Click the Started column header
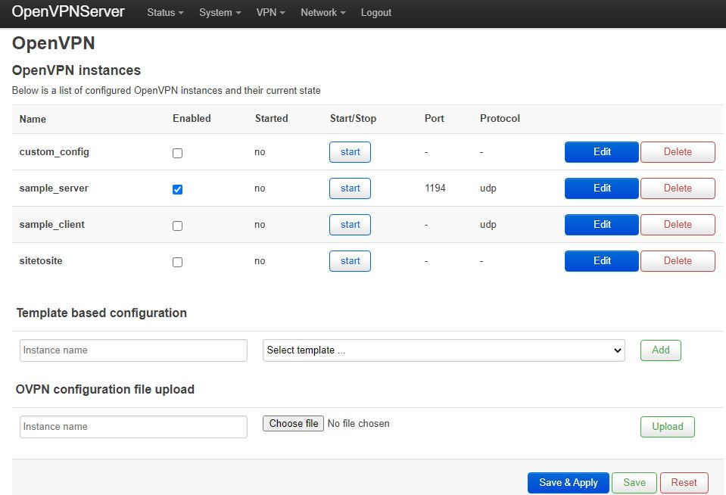Viewport: 726px width, 495px height. 271,119
